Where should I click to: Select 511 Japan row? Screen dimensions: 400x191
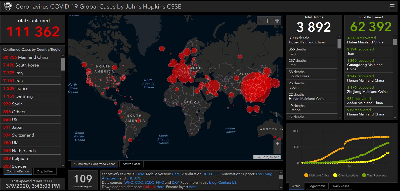point(31,127)
